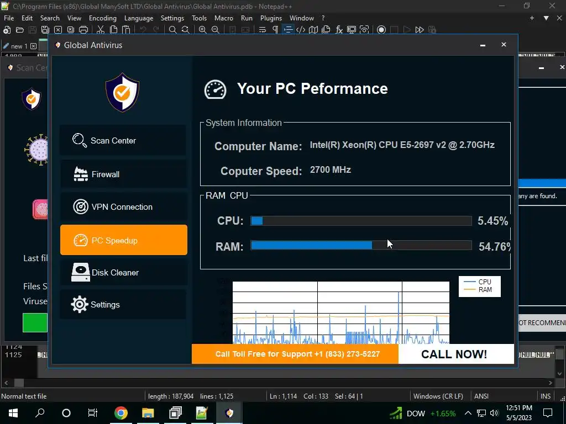Click Copy icon in Notepad++ toolbar
The height and width of the screenshot is (424, 566).
113,30
